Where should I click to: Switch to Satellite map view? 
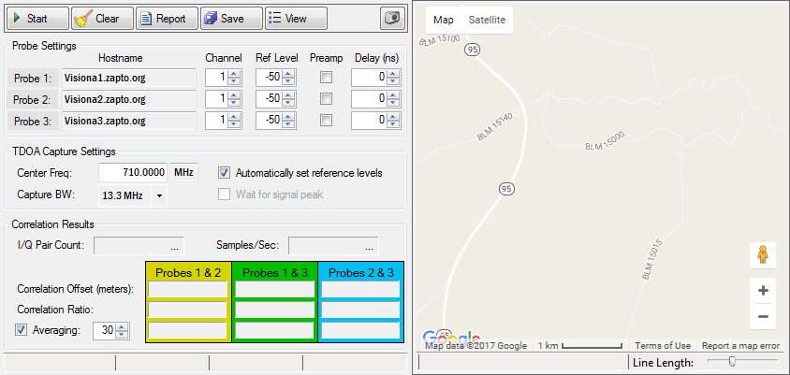point(487,20)
